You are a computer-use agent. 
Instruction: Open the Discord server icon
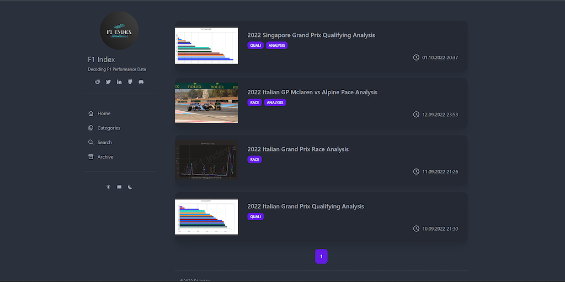point(141,82)
